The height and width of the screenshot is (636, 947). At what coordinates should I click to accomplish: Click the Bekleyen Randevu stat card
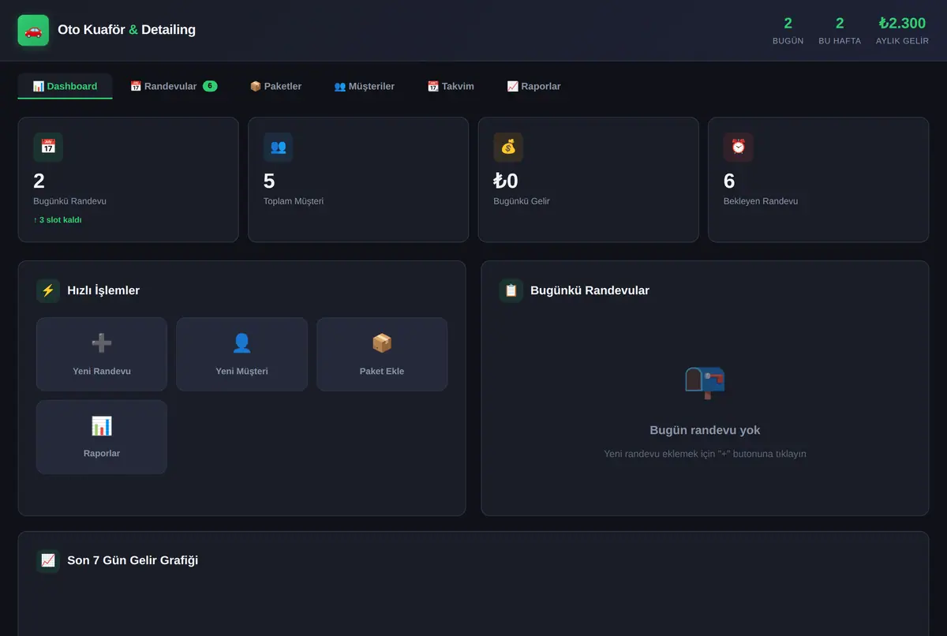coord(818,180)
